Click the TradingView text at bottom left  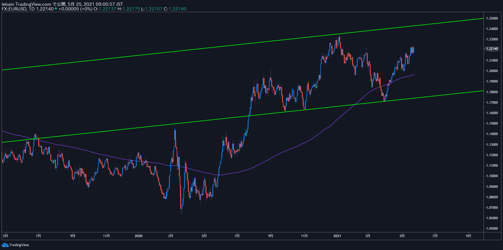[x=19, y=245]
